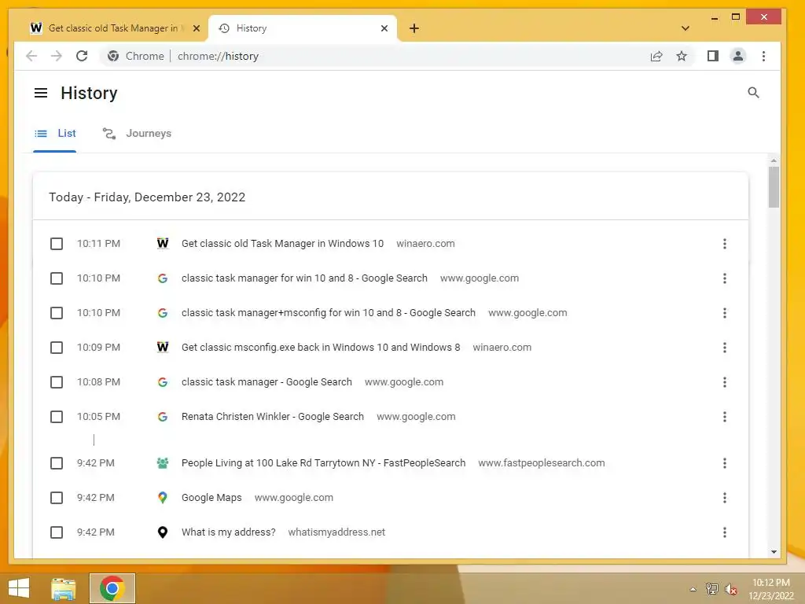Switch to the List tab

[x=55, y=134]
